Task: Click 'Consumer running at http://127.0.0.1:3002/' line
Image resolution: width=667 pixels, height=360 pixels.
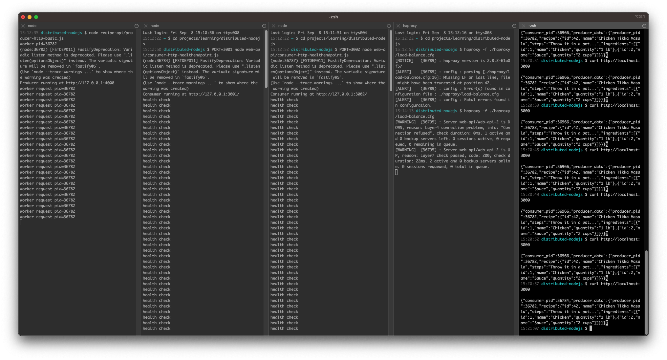Action: point(319,94)
